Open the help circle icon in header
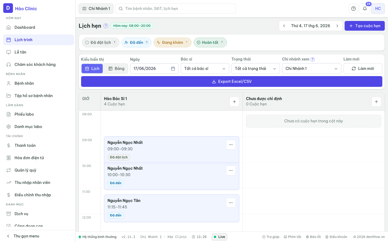 pyautogui.click(x=354, y=9)
